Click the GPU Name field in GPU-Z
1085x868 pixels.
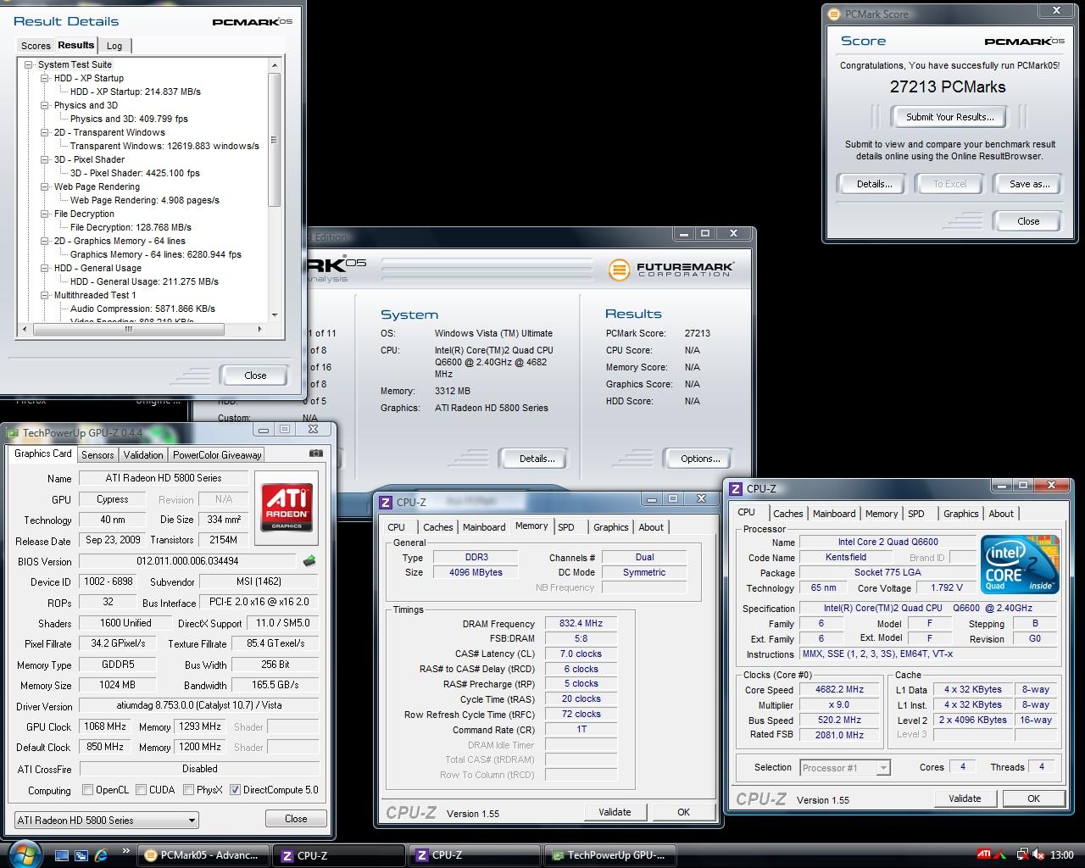point(164,478)
